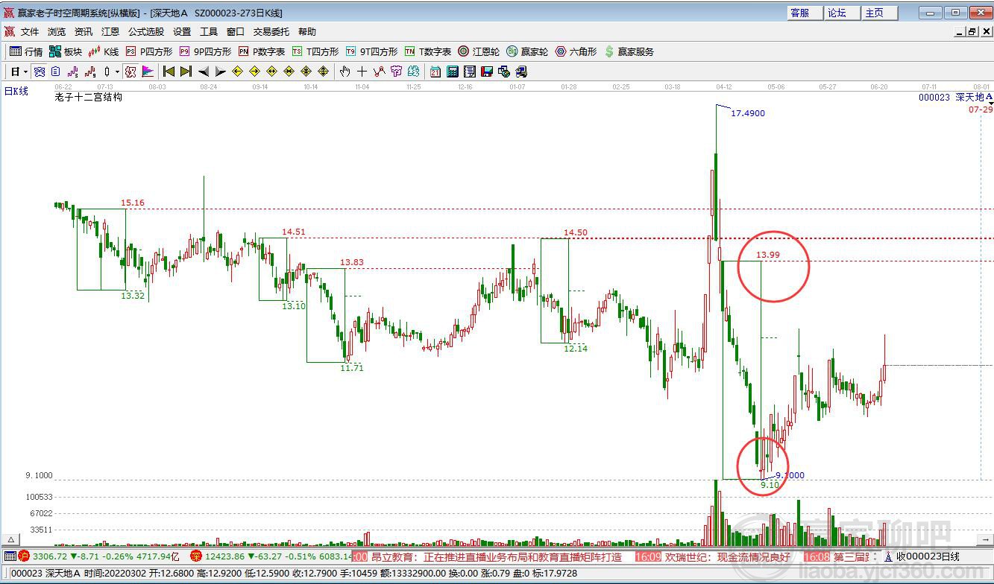Open the 赢家轮 wheel tool

pyautogui.click(x=527, y=51)
